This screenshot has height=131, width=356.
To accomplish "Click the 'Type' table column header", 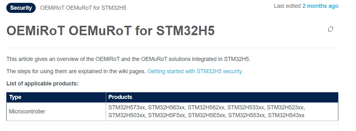I will click(15, 97).
